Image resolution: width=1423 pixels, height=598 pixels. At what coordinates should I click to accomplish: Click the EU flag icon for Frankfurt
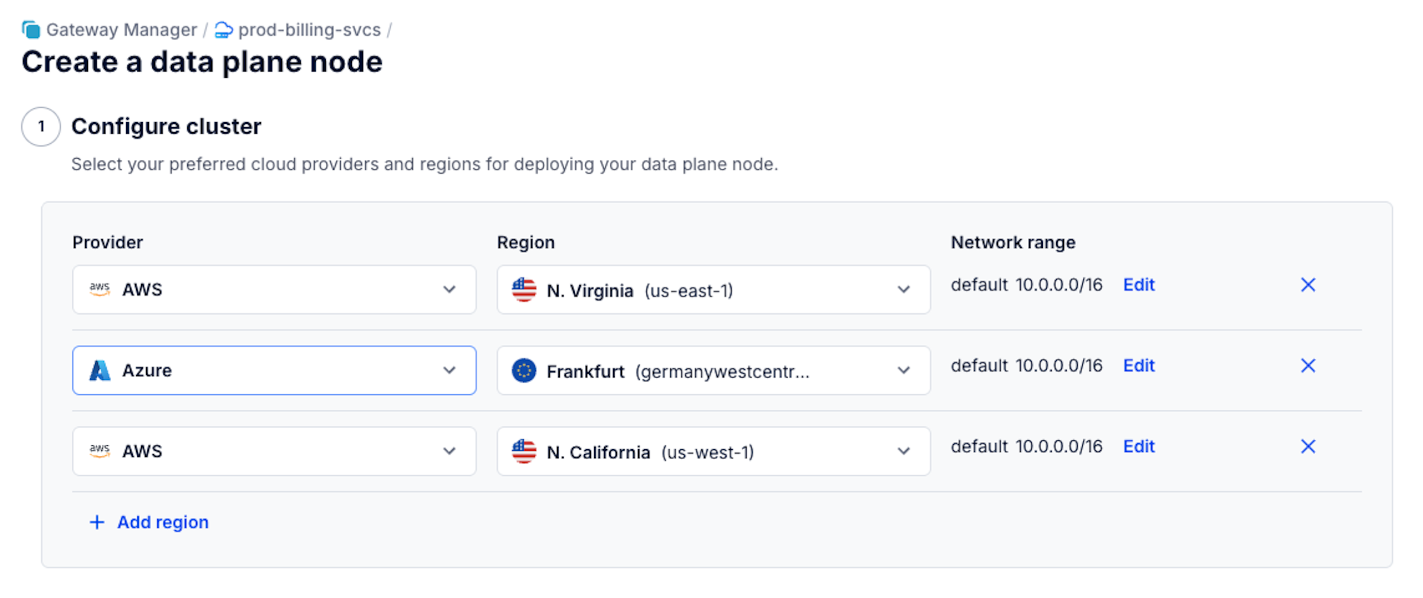[x=524, y=370]
